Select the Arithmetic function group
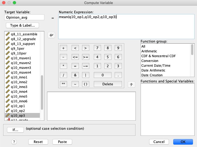 [x=166, y=51]
